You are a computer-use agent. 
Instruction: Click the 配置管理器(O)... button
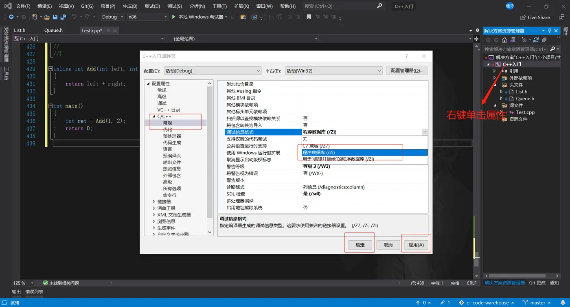point(407,70)
